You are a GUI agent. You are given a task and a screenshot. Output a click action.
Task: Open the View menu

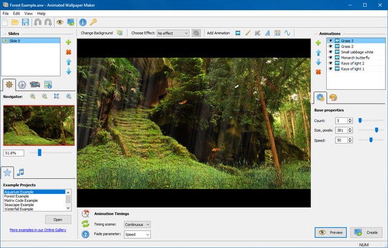(x=28, y=13)
